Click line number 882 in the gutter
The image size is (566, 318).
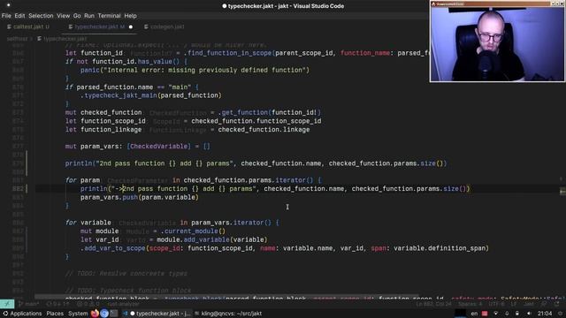click(18, 188)
